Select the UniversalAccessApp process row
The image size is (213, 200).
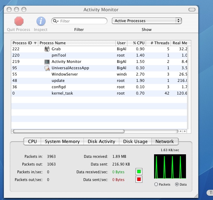(99, 68)
